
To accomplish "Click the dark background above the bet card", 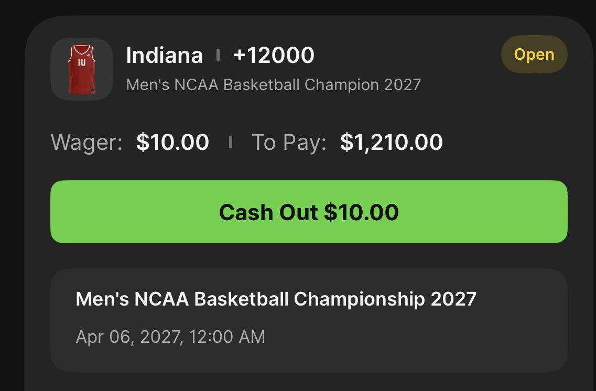I will pos(298,6).
